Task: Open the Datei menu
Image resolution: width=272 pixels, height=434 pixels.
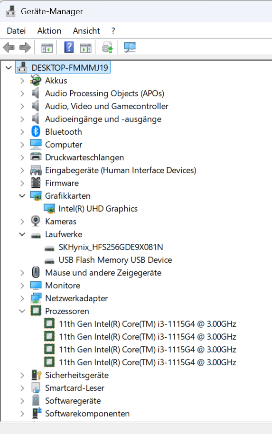Action: 16,31
